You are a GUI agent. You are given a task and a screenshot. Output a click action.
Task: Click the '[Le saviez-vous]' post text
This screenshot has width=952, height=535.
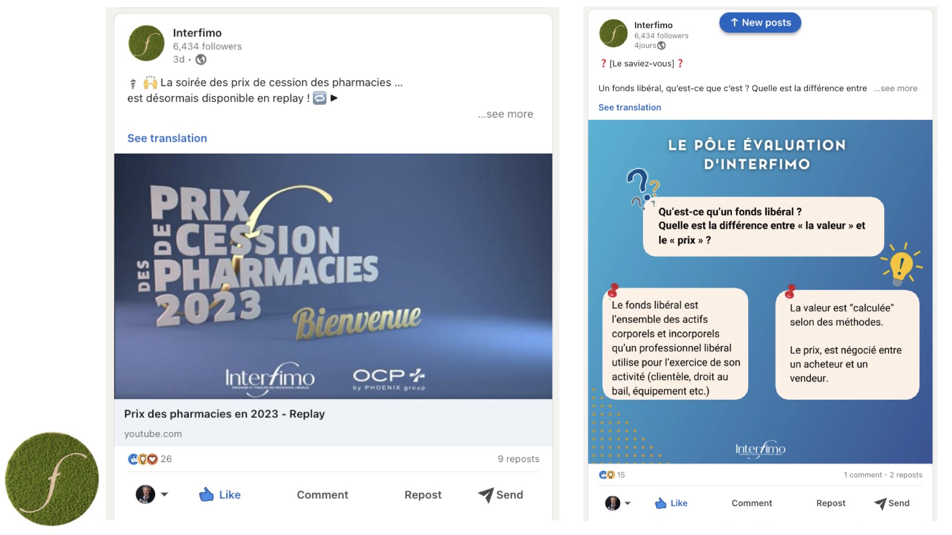pos(642,63)
